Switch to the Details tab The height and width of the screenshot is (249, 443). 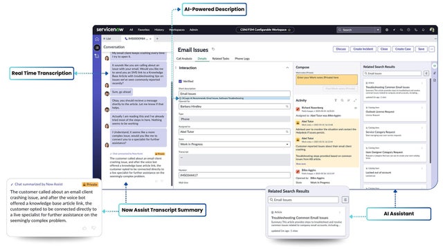click(202, 58)
